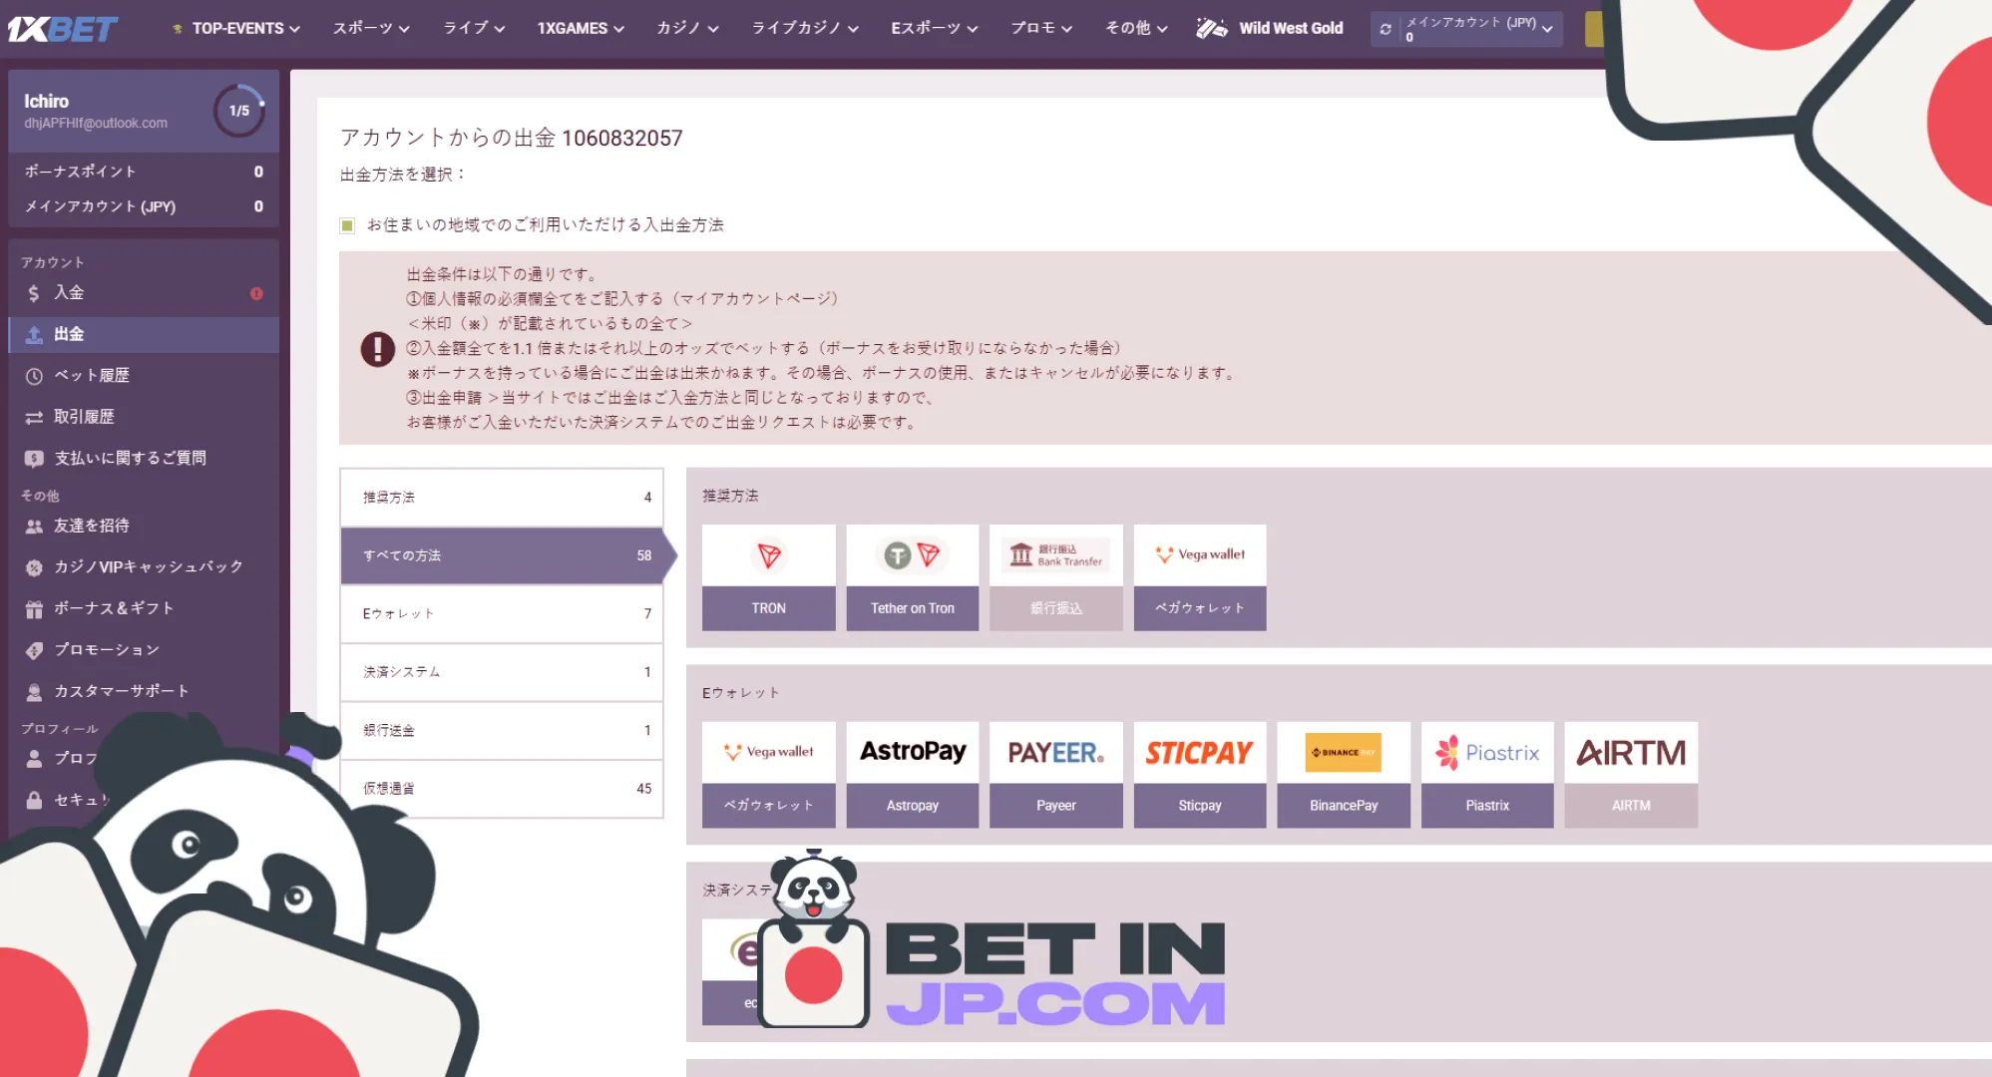Screen dimensions: 1992x1077
Task: Click the bet history clock icon
Action: tap(34, 376)
